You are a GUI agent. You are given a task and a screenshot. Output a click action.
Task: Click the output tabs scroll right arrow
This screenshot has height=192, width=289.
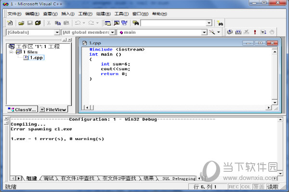19,178
